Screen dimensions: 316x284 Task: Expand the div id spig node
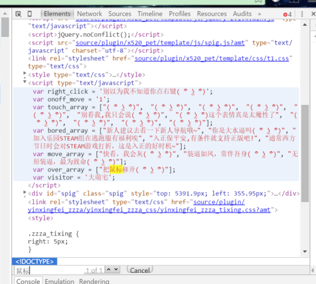[x=25, y=192]
